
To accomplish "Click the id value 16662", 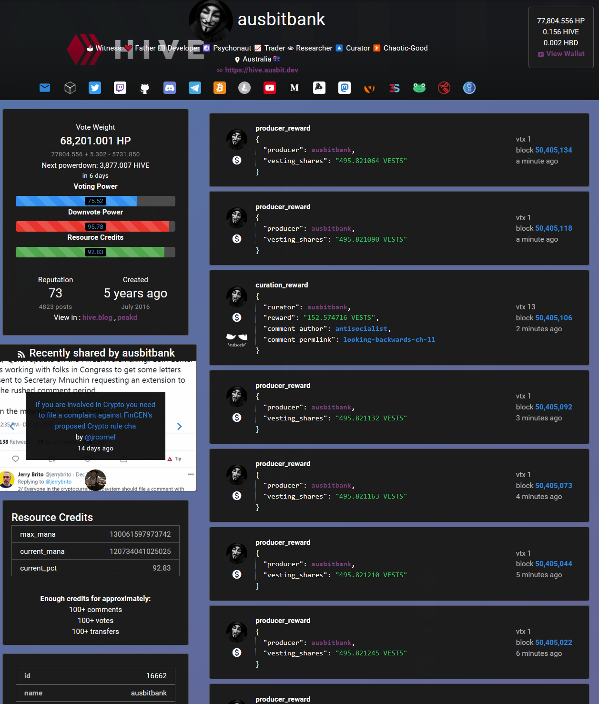I will coord(156,676).
